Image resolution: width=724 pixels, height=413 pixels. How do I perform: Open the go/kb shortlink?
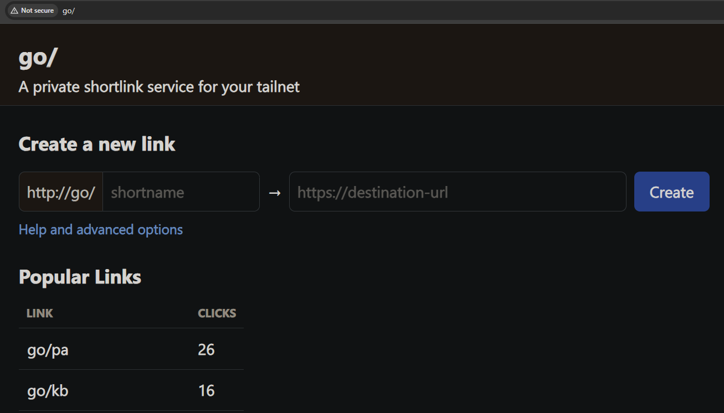click(x=48, y=390)
